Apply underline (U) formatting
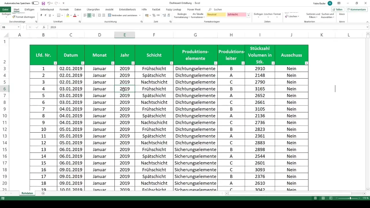 (x=50, y=15)
